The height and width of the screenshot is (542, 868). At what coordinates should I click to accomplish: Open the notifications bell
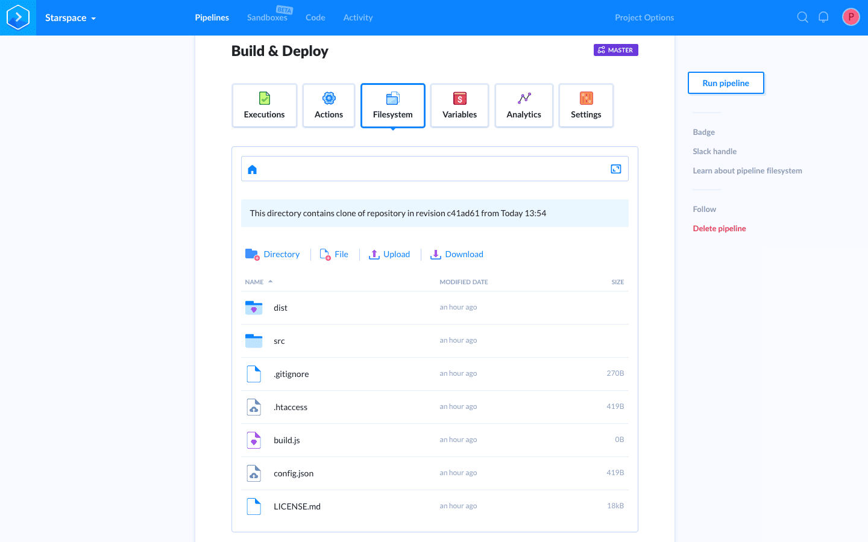click(823, 17)
